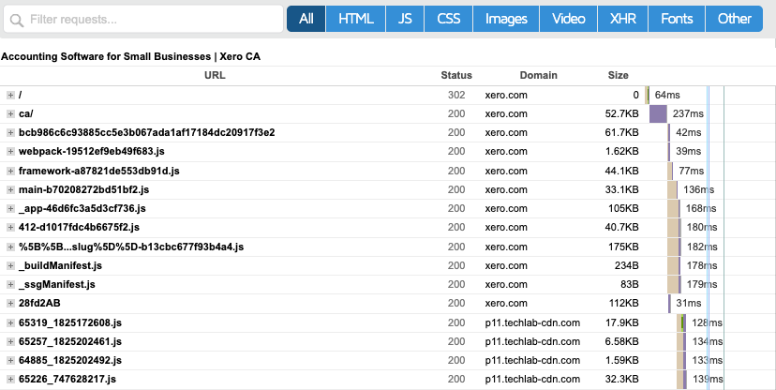The width and height of the screenshot is (776, 390).
Task: Show only CSS requests
Action: click(448, 19)
